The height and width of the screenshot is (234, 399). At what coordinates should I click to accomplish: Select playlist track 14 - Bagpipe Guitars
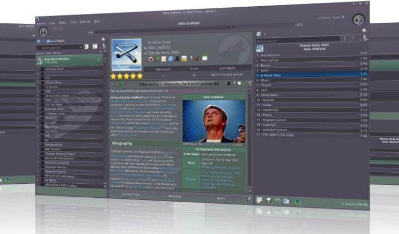click(x=312, y=120)
